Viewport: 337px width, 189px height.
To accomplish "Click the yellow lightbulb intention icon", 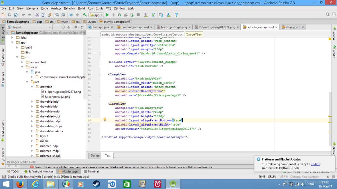I will [105, 119].
